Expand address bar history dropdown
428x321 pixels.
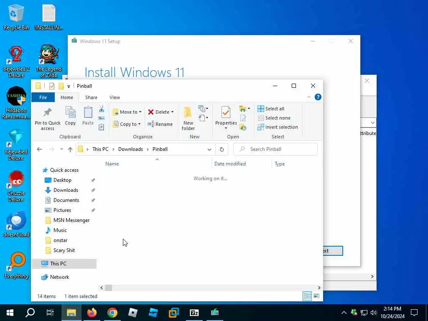pyautogui.click(x=209, y=149)
